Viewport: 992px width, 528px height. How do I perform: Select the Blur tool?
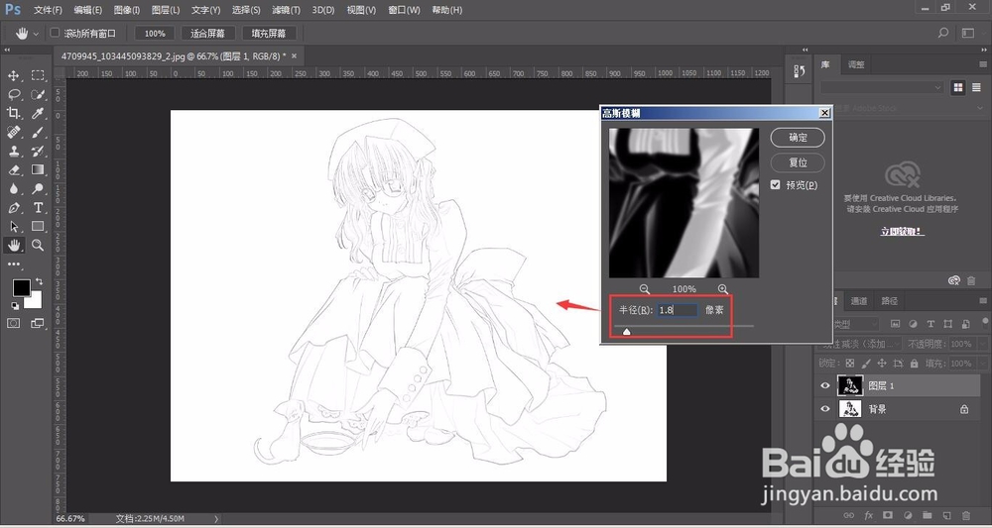pyautogui.click(x=13, y=189)
